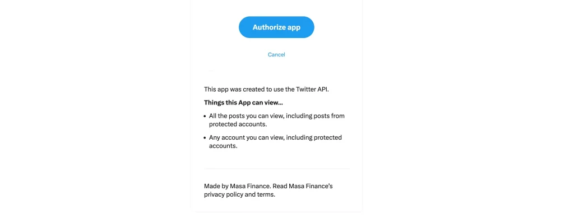
Task: Click the bullet dot before 'Any account'
Action: click(x=205, y=138)
